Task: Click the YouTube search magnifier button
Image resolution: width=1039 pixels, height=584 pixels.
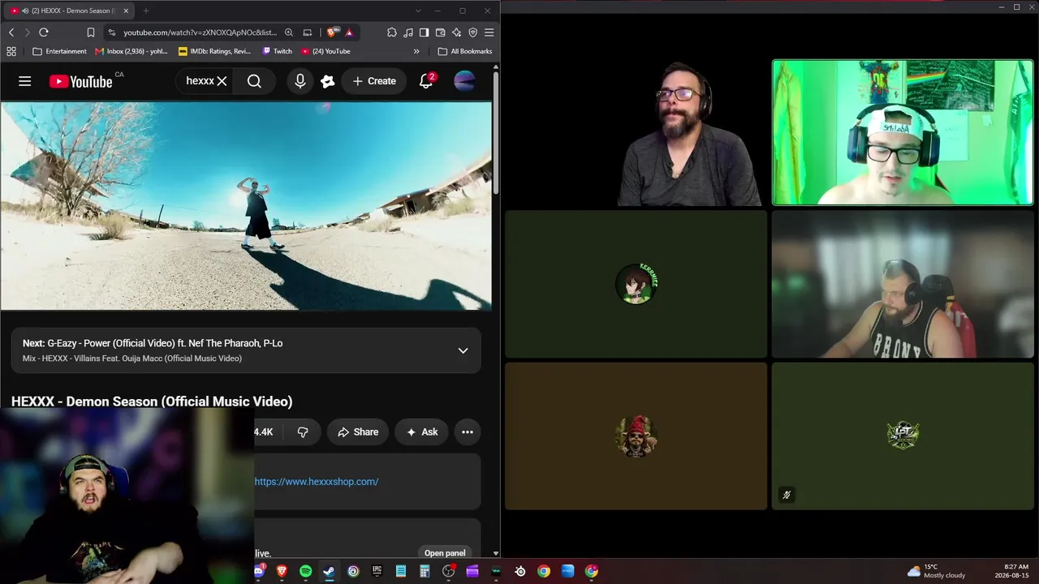Action: point(254,81)
